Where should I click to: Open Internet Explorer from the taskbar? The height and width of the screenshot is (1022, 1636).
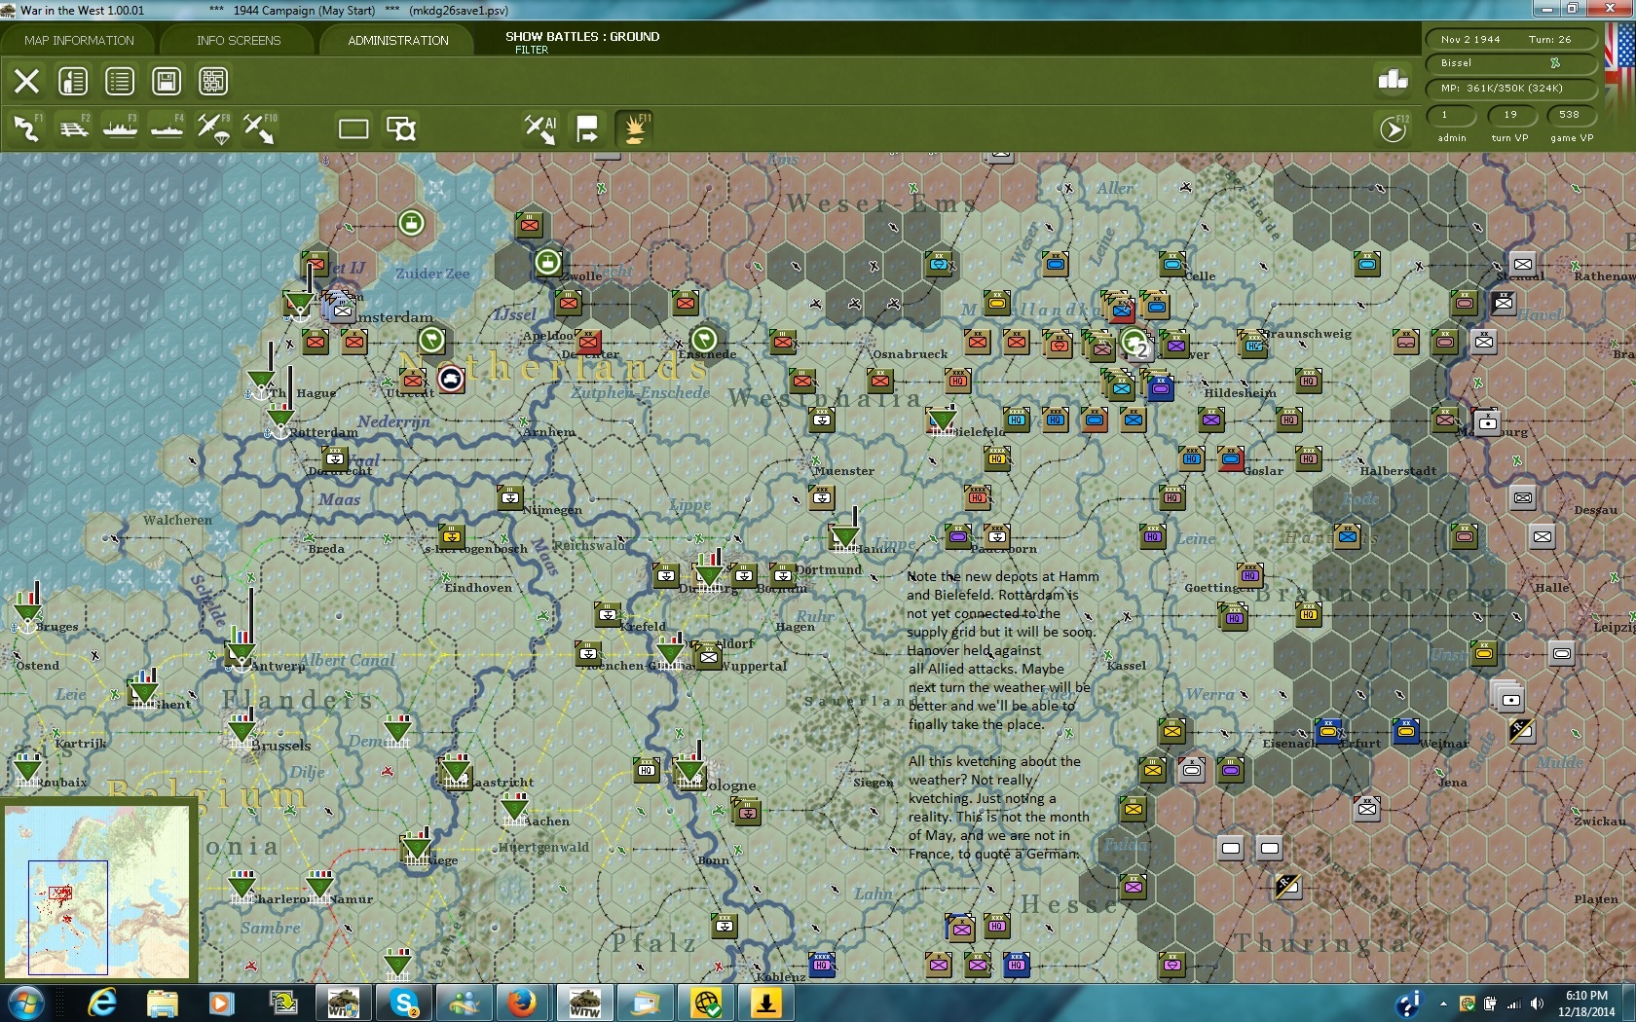pos(102,1003)
